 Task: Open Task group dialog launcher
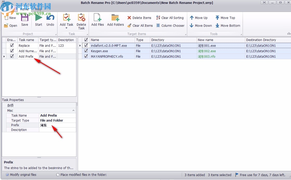coord(87,35)
